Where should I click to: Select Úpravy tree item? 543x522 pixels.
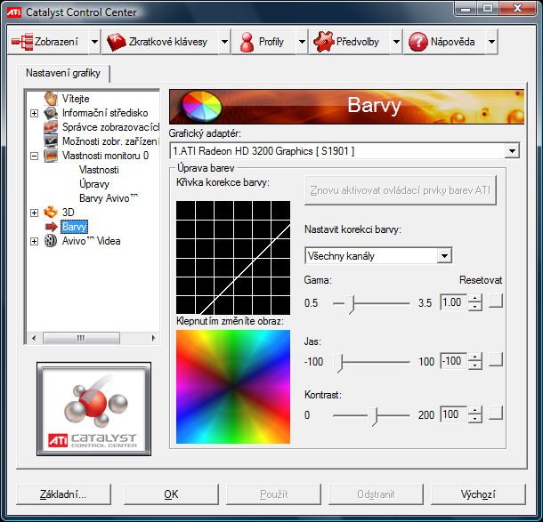(94, 184)
